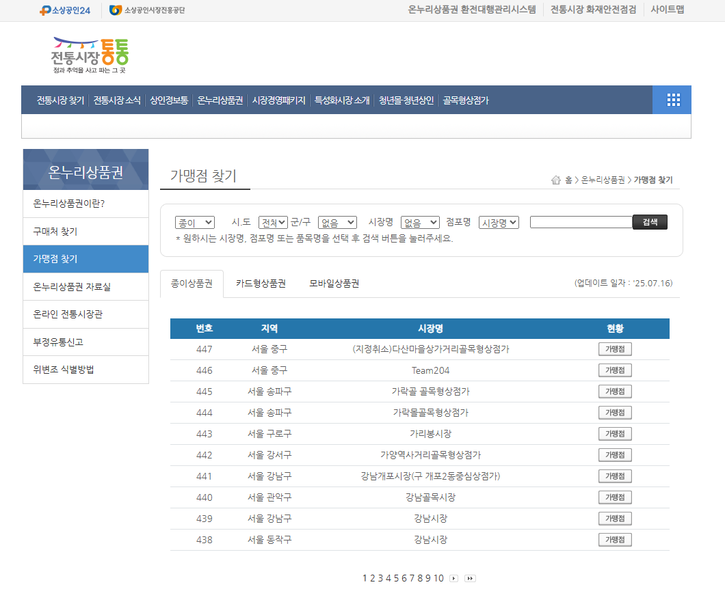Open the 온누리상품권 menu in top navigation
Image resolution: width=725 pixels, height=589 pixels.
point(219,100)
